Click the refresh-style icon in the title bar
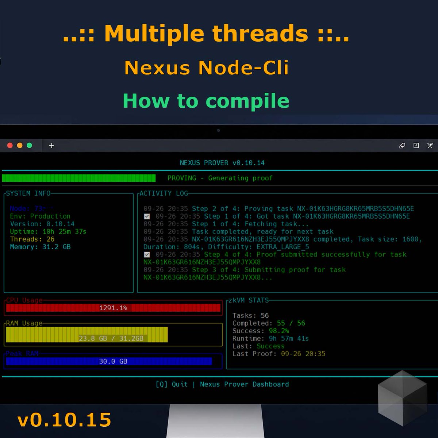This screenshot has height=438, width=438. [402, 146]
